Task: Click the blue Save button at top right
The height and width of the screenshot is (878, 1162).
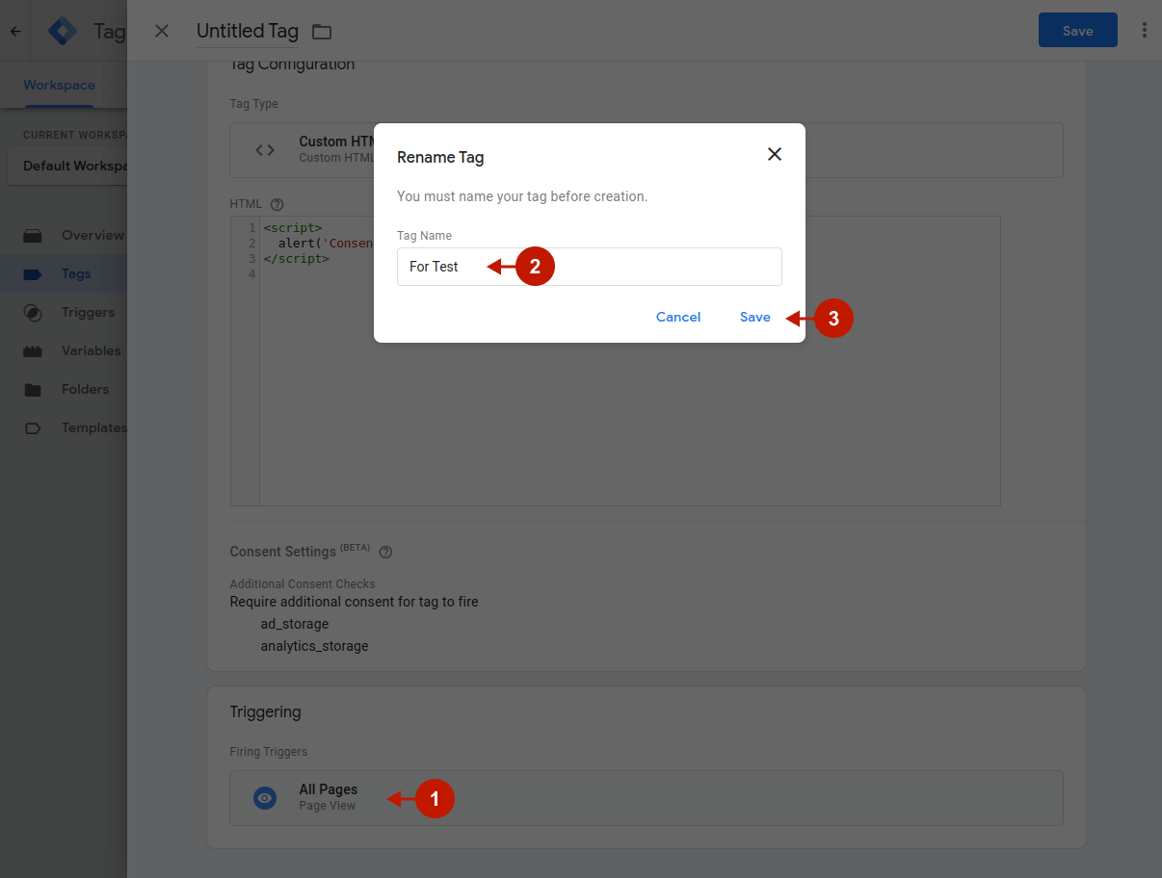Action: coord(1077,31)
